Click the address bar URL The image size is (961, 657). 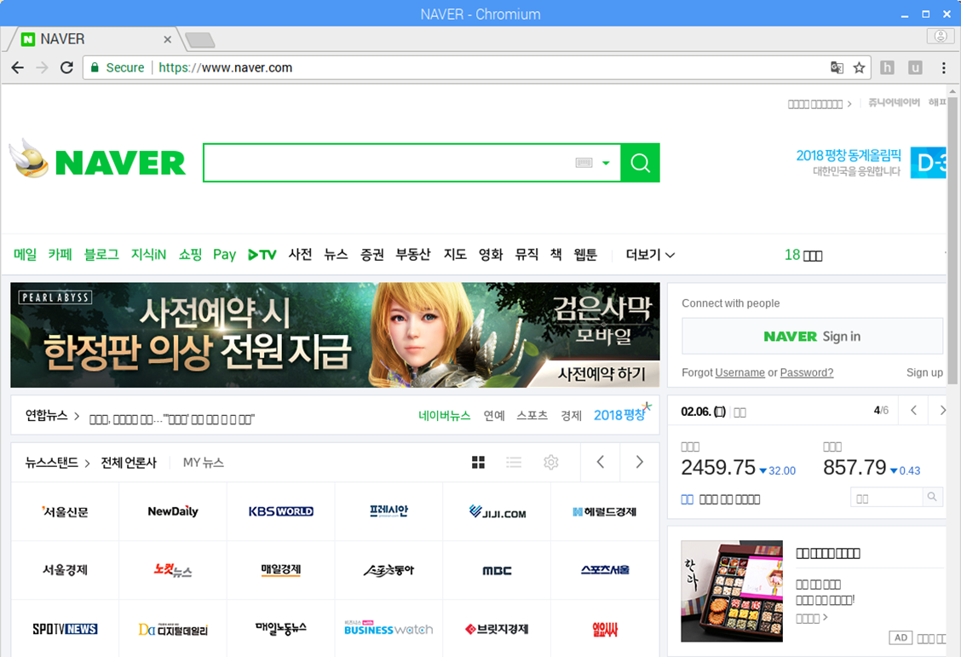[x=226, y=67]
